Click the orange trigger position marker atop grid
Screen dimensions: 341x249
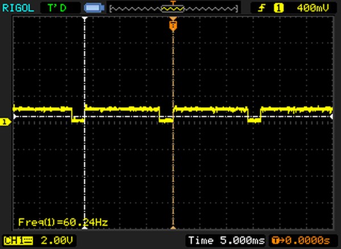[173, 26]
